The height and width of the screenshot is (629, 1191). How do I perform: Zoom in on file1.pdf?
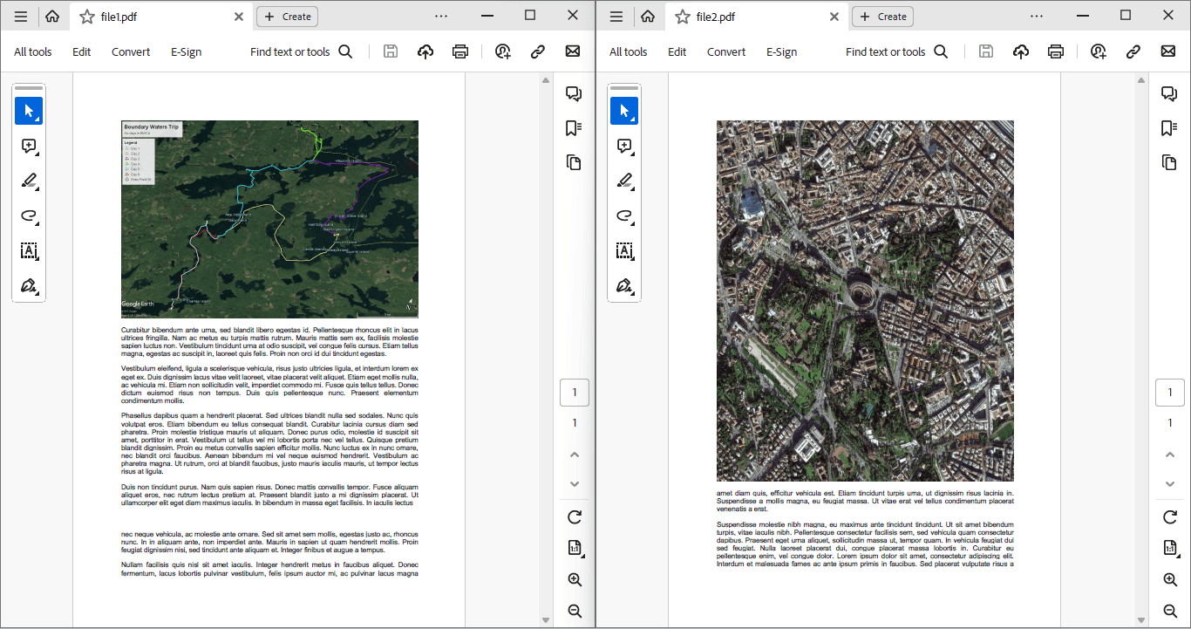(575, 580)
